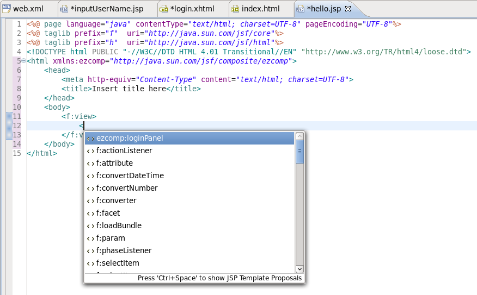Collapse the html element fold on line 5
Viewport: 477px width, 295px height.
click(24, 61)
